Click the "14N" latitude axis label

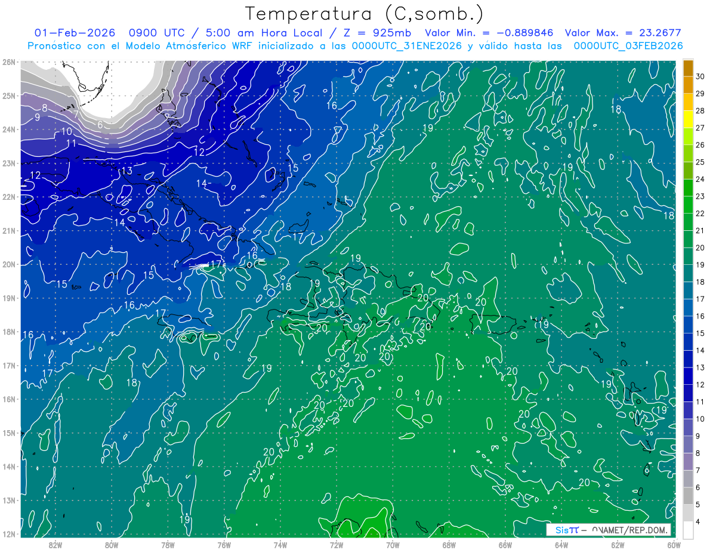(x=8, y=467)
